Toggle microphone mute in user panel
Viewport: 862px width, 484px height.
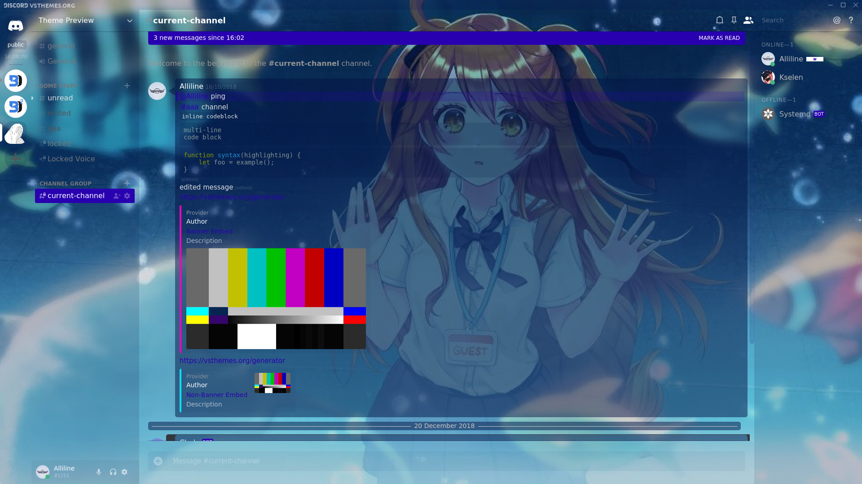coord(99,472)
